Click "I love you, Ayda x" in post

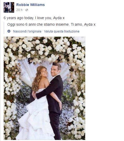50,18
